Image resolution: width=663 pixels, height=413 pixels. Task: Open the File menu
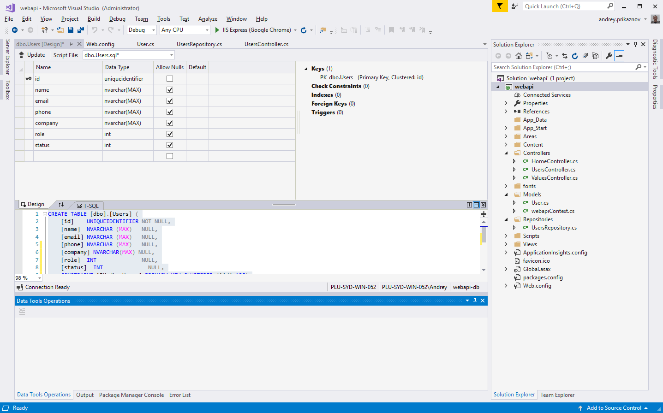(x=9, y=19)
